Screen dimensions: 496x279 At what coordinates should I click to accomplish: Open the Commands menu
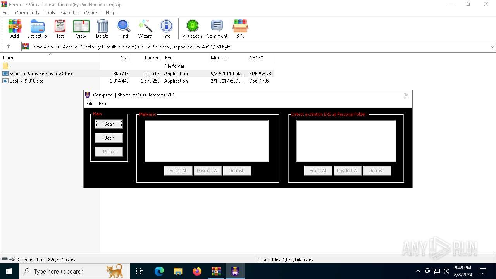pos(27,13)
